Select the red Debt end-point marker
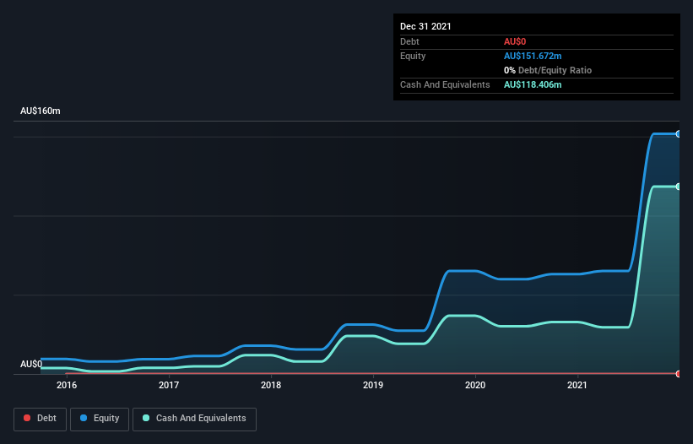Viewport: 693px width, 444px height. click(679, 374)
